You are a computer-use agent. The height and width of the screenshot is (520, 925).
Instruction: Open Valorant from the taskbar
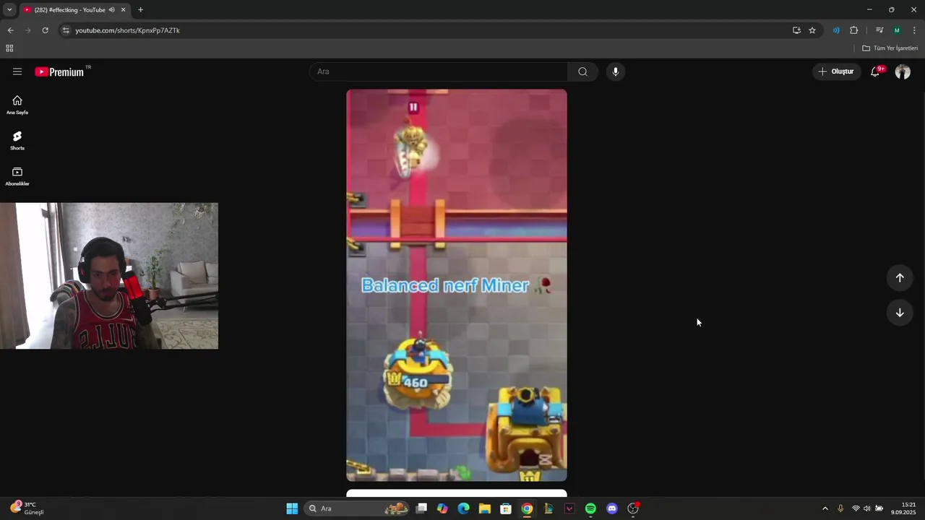pos(569,508)
